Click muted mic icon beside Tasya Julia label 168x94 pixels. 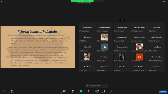click(149, 71)
